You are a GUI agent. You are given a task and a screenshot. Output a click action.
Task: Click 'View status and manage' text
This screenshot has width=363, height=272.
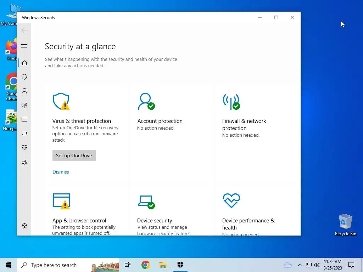[x=162, y=227]
